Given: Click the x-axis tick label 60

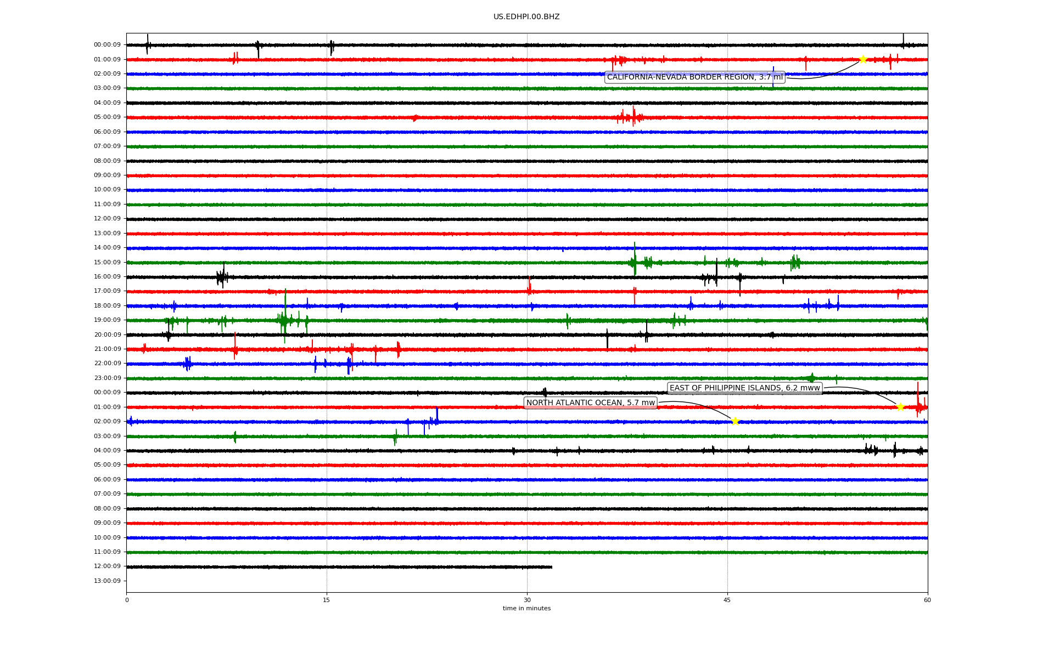Looking at the screenshot, I should pyautogui.click(x=927, y=600).
